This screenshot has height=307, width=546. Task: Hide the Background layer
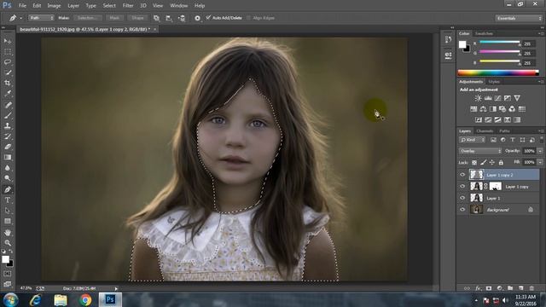[462, 210]
